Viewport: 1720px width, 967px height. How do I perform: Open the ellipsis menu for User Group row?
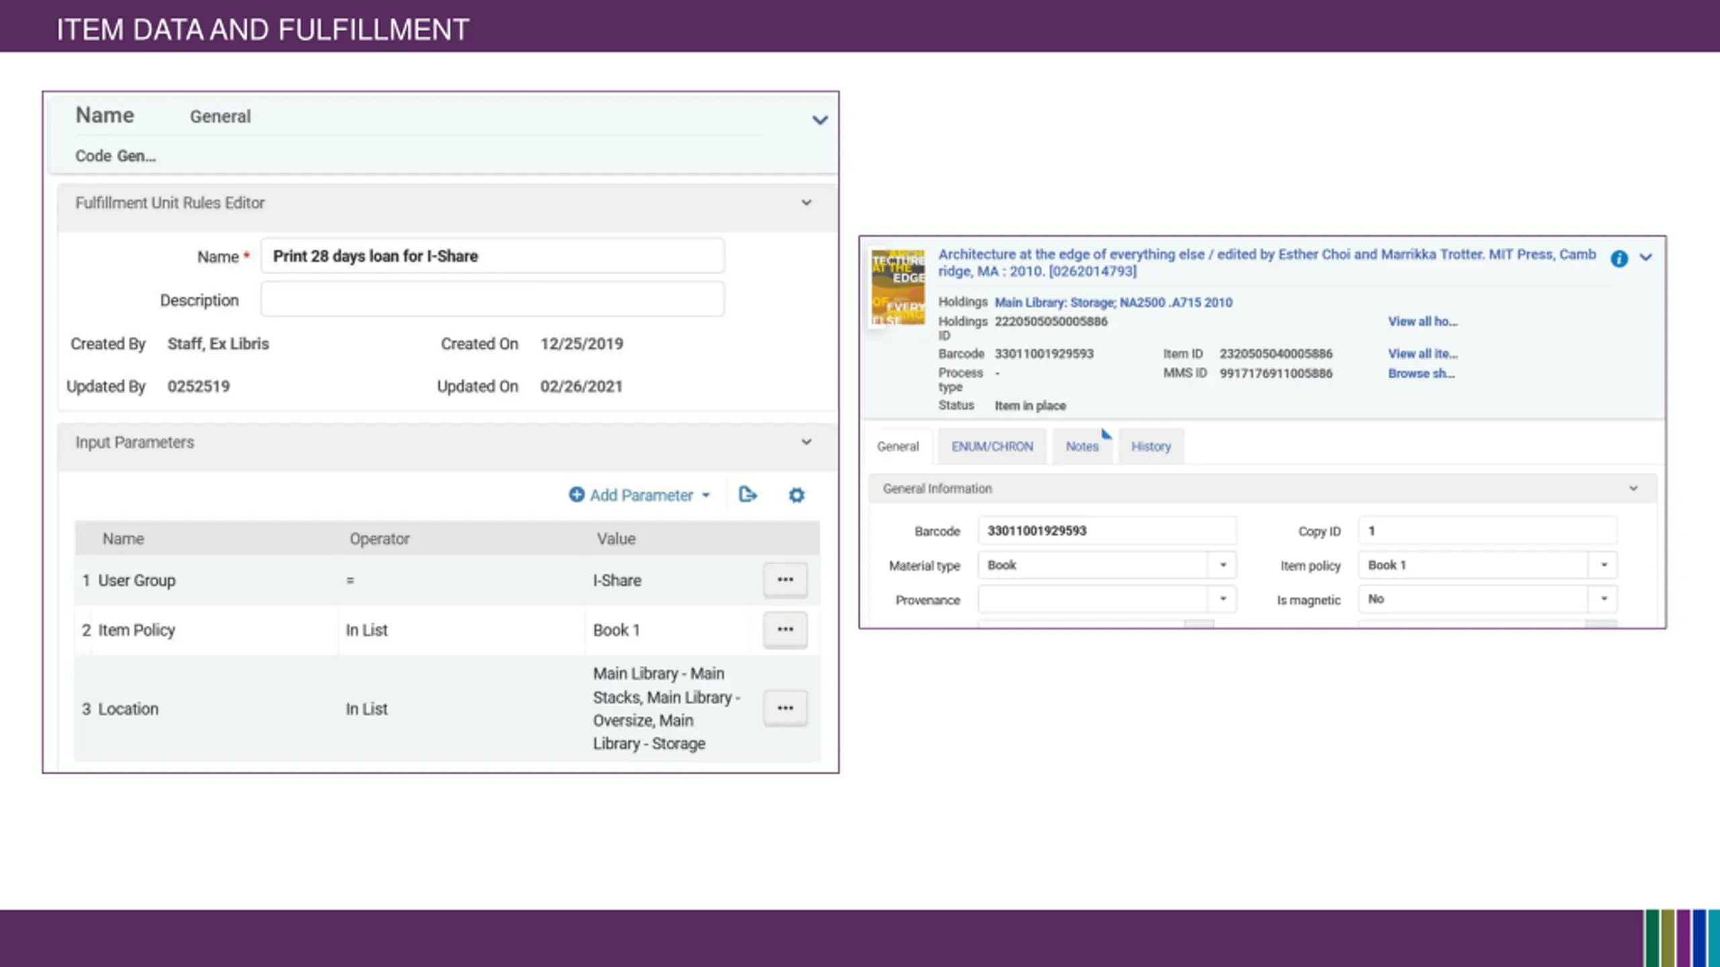(785, 580)
